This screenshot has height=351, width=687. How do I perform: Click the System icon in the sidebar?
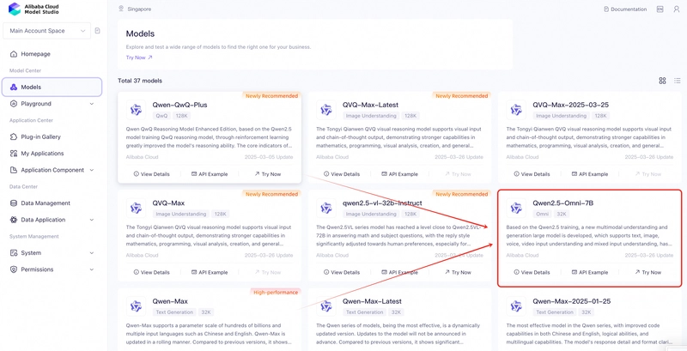tap(13, 253)
